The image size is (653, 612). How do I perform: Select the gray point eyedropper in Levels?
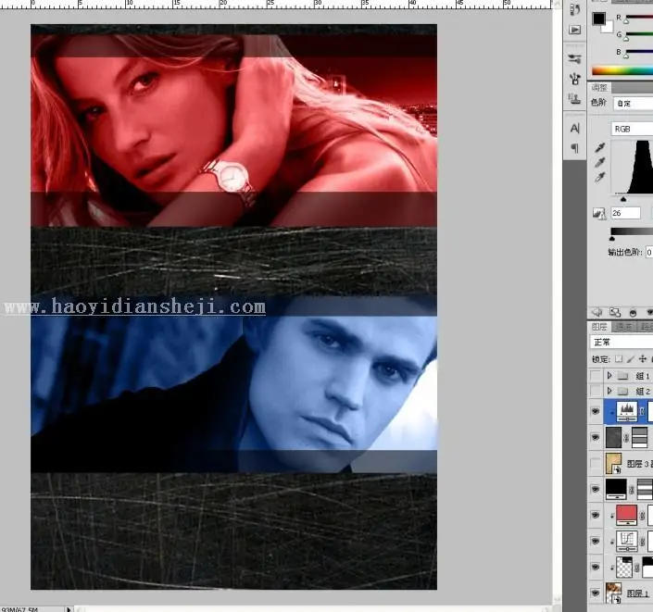click(599, 163)
